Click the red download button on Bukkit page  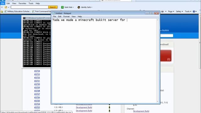click(x=166, y=56)
